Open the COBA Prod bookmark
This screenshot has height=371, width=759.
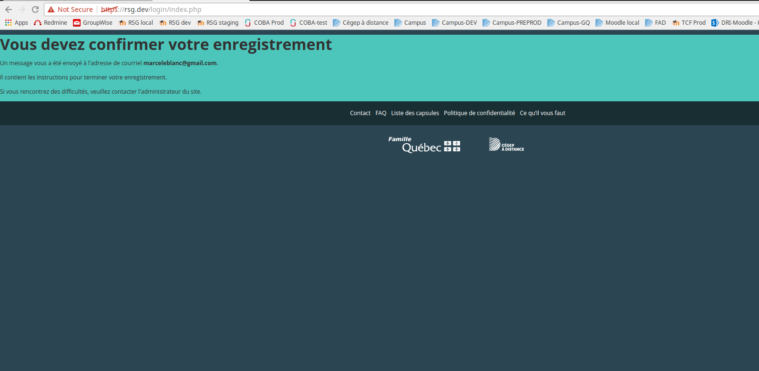tap(264, 23)
